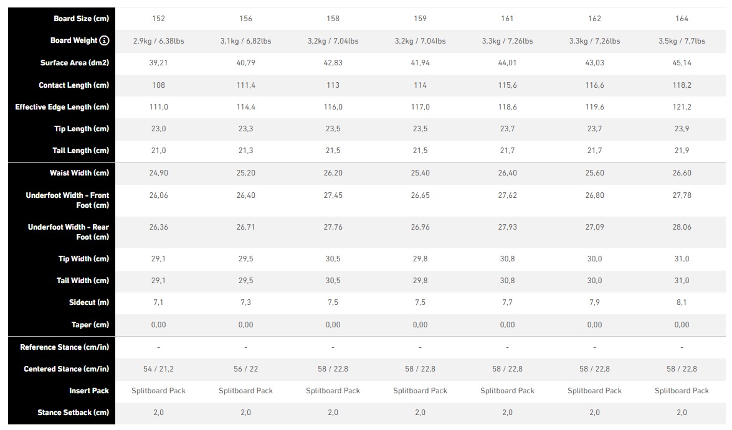
Task: Click the 8,1 sidecut value
Action: click(682, 302)
